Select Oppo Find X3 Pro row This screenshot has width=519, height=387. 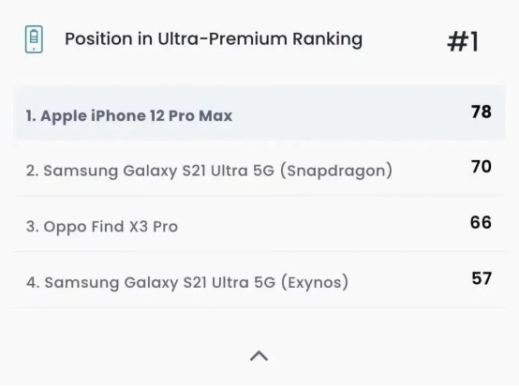(259, 224)
